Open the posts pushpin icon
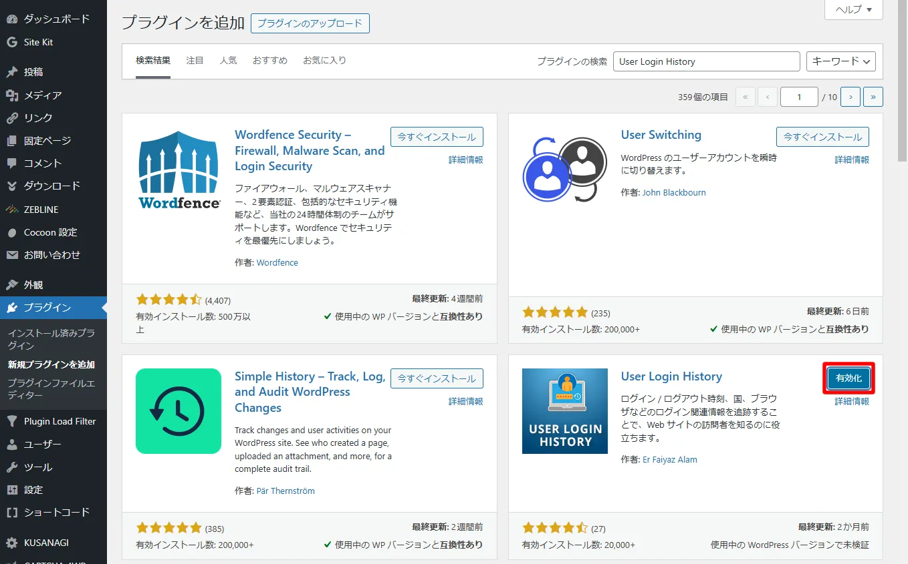 tap(11, 72)
